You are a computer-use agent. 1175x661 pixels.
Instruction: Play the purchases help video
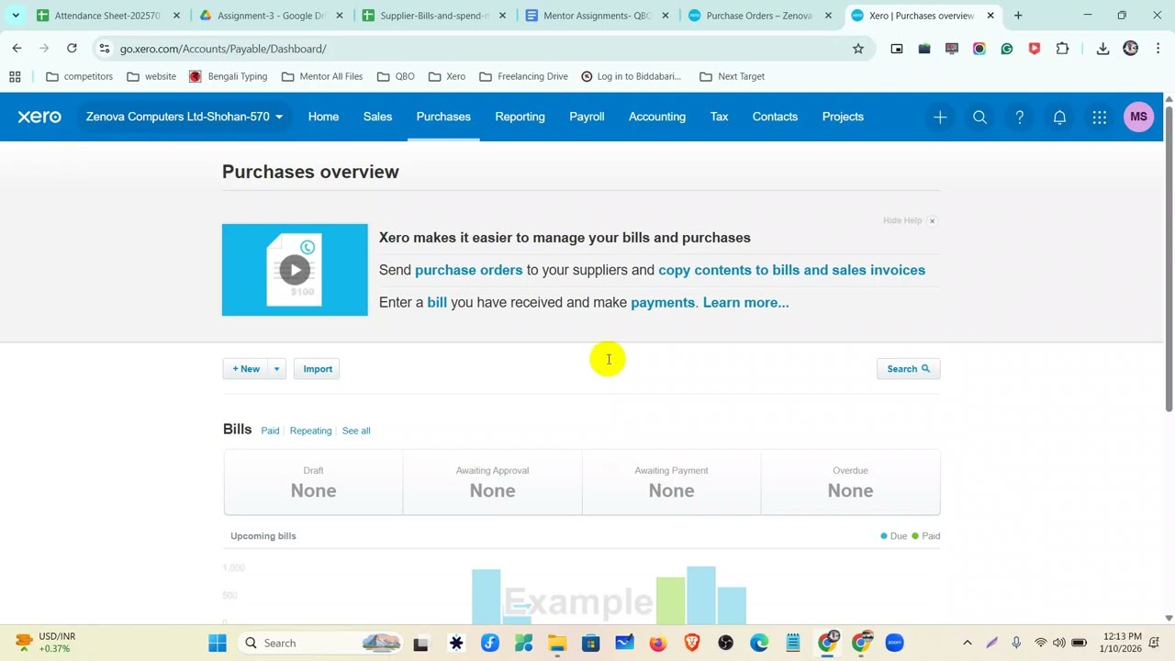click(x=295, y=270)
